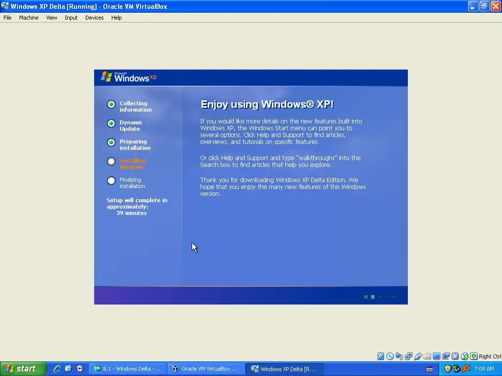The height and width of the screenshot is (376, 502).
Task: Click the green keyboard capture arrow icon
Action: pos(474,356)
